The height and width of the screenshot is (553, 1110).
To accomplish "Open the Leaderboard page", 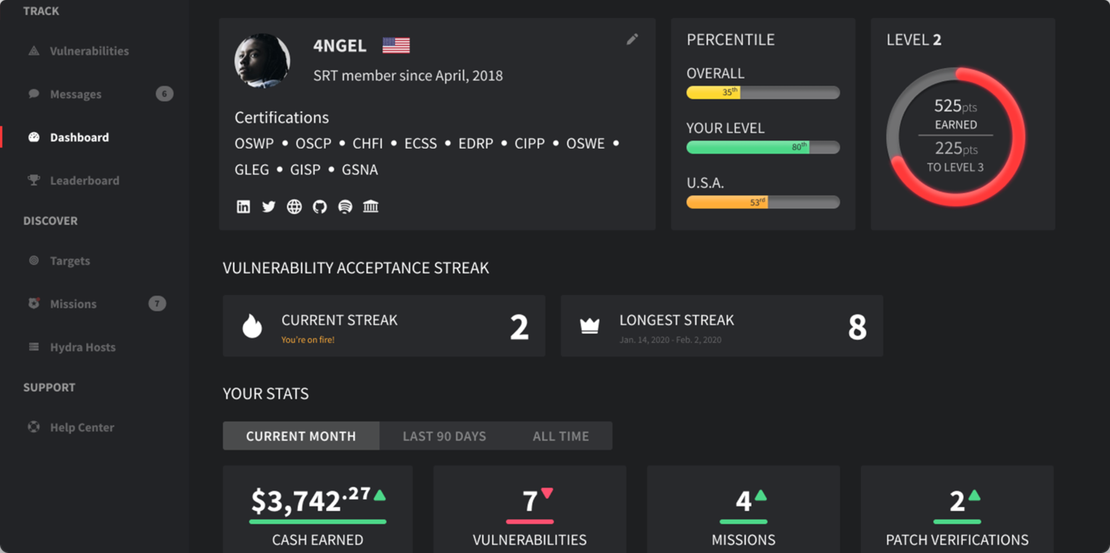I will 84,181.
